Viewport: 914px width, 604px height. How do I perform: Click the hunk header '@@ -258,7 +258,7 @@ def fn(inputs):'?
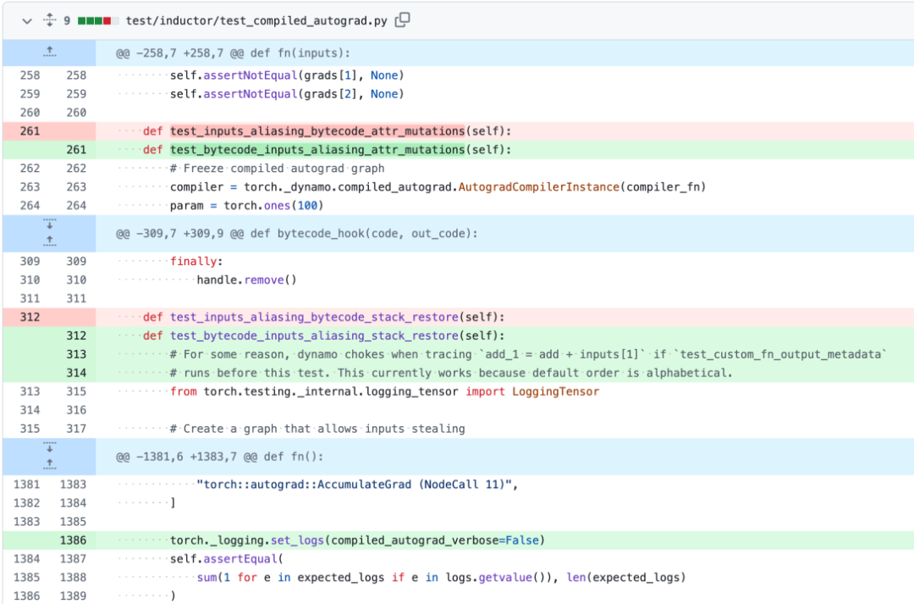tap(234, 53)
